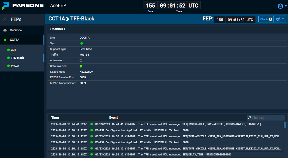Screen dimensions: 288x158
Task: Type in the Filter Log field
Action: click(x=268, y=118)
